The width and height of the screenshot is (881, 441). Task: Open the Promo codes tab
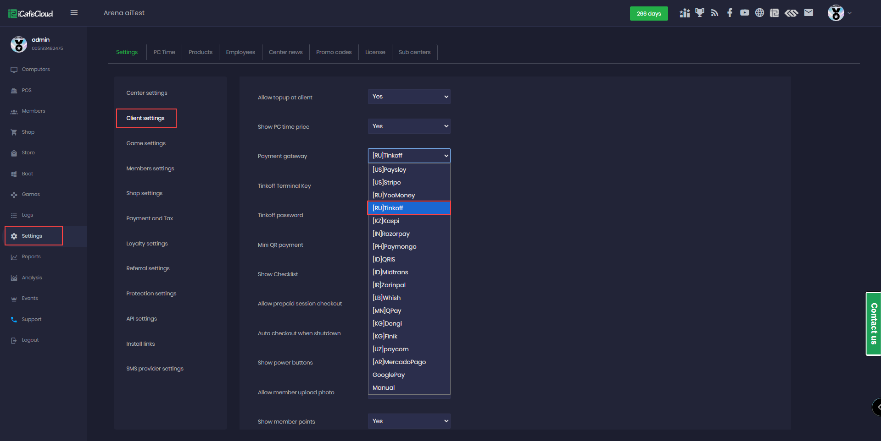334,52
